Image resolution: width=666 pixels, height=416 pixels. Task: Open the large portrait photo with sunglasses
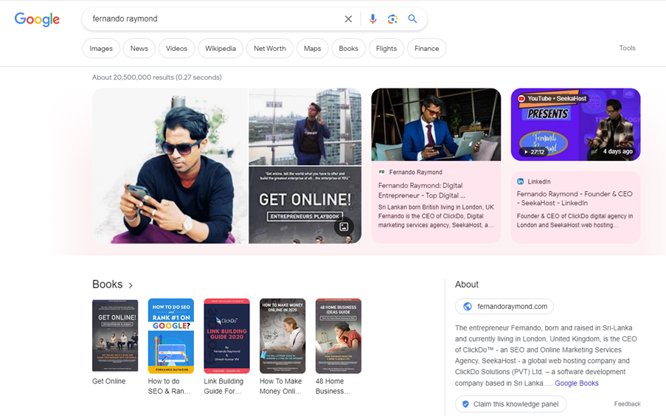click(x=170, y=166)
